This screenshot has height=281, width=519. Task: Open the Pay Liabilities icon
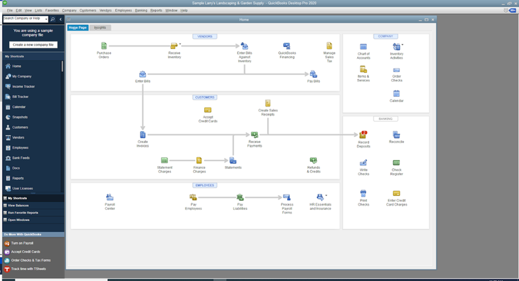coord(240,197)
